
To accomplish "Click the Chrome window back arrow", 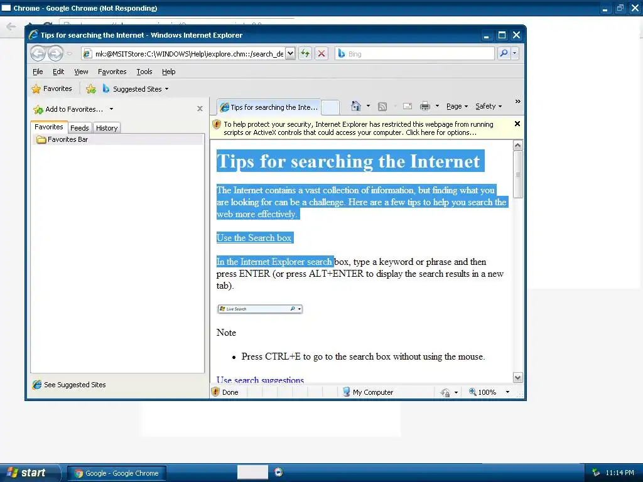I will [x=11, y=26].
